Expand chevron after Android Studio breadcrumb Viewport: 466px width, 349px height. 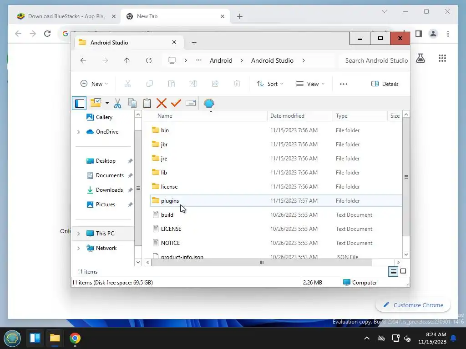coord(304,60)
